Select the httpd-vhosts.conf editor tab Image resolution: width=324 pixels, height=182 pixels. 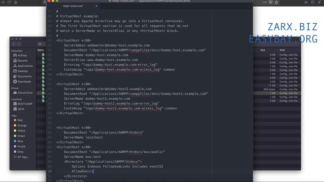coord(73,6)
